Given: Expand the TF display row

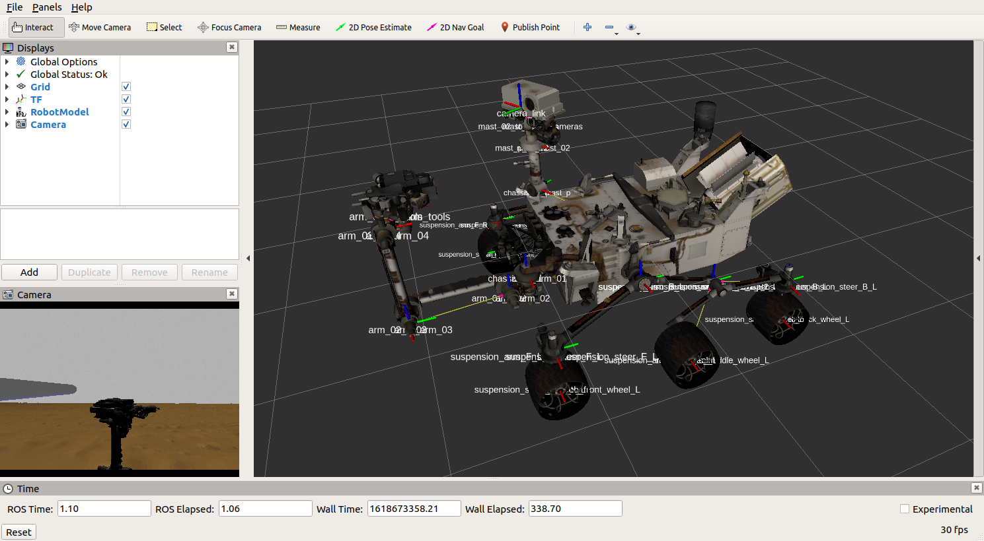Looking at the screenshot, I should 7,99.
